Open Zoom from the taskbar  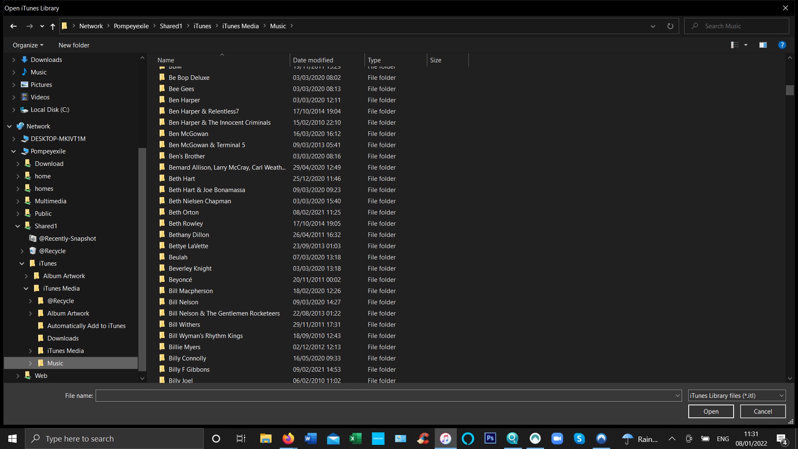(x=557, y=439)
